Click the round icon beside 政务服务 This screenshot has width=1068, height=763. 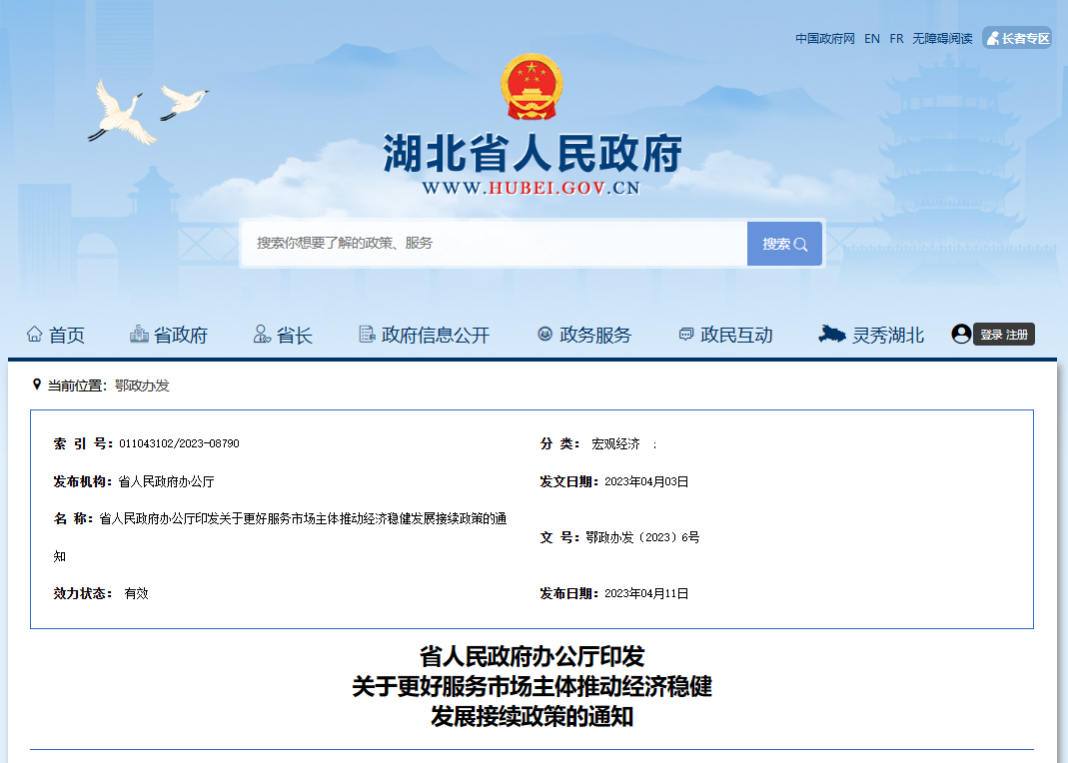pos(544,335)
